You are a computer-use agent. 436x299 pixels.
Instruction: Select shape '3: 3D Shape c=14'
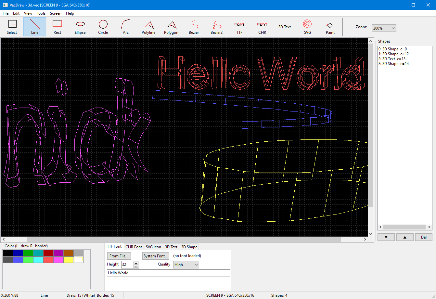click(404, 64)
